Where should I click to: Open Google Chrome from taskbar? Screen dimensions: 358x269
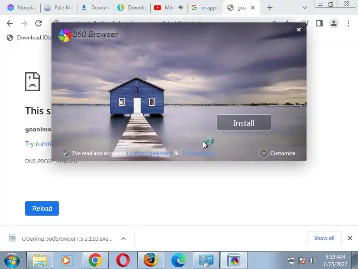(x=95, y=260)
